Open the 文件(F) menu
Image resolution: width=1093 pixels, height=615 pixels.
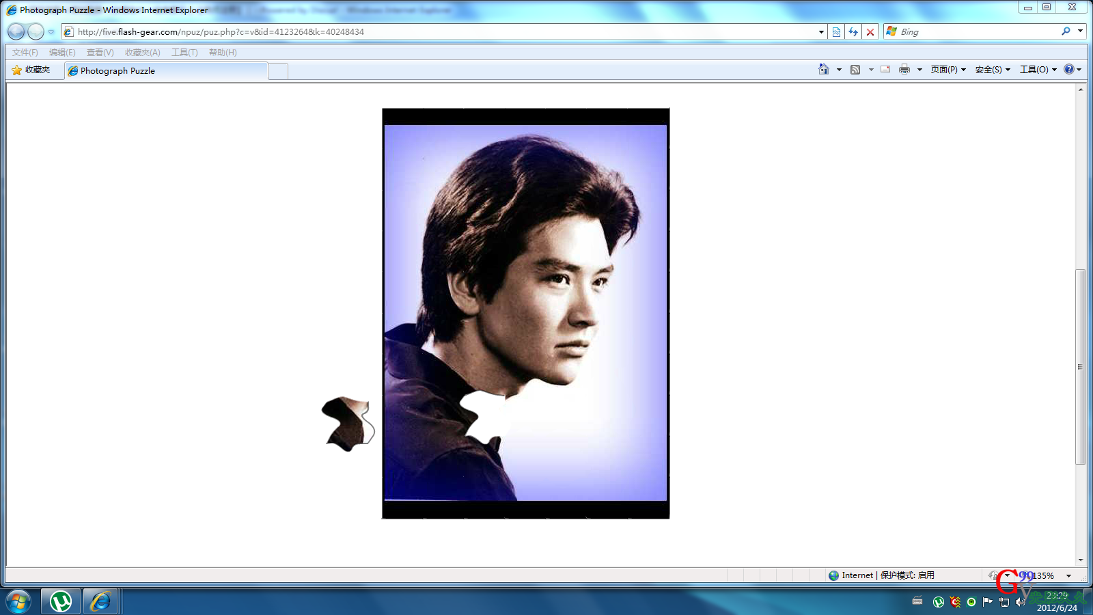point(25,53)
